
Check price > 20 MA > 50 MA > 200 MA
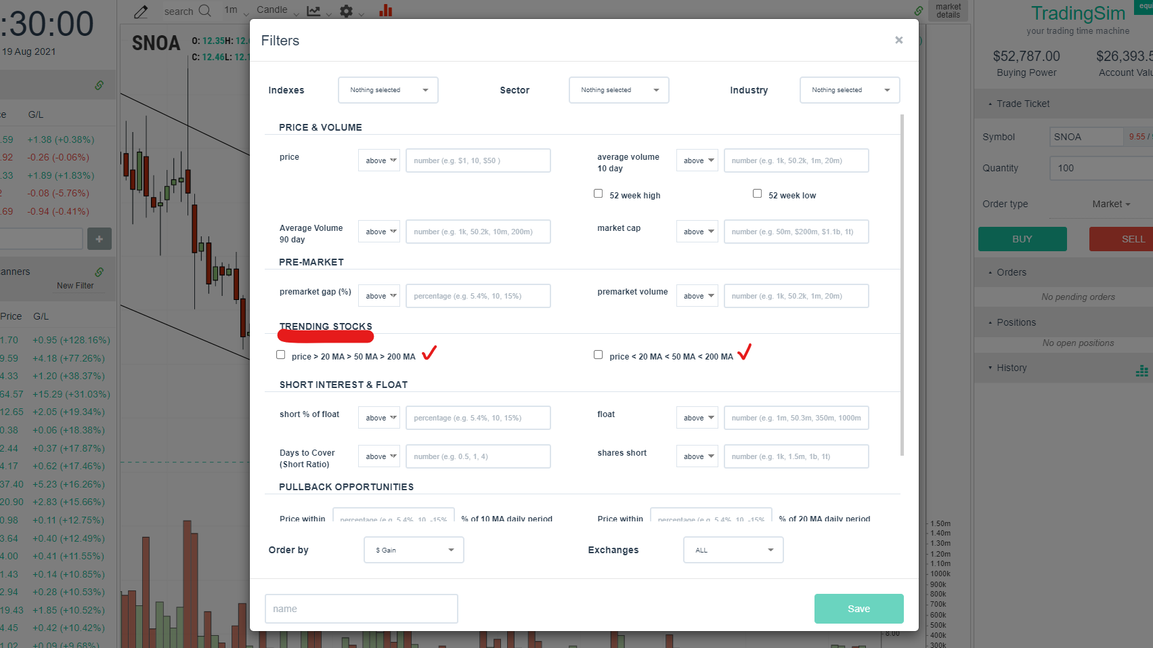(x=281, y=355)
